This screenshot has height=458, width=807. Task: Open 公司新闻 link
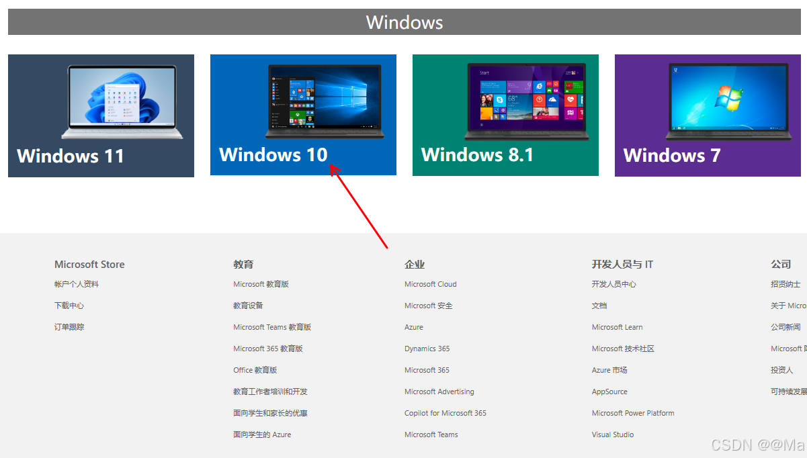coord(785,327)
